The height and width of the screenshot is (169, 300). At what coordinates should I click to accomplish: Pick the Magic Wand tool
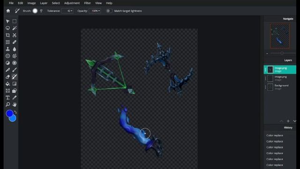15,28
